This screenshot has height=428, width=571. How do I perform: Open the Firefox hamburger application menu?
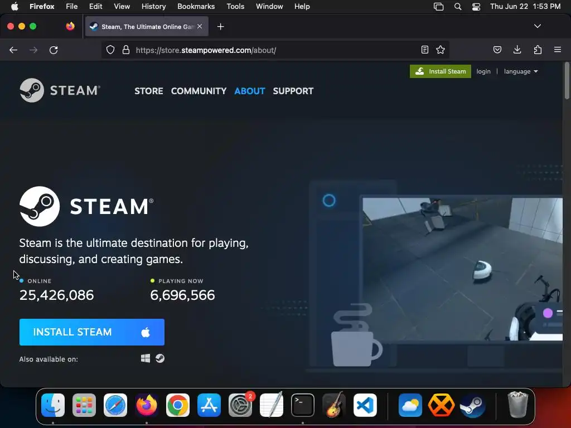click(x=558, y=50)
